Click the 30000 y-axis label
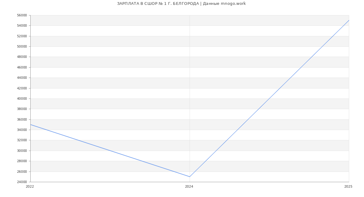 point(22,151)
